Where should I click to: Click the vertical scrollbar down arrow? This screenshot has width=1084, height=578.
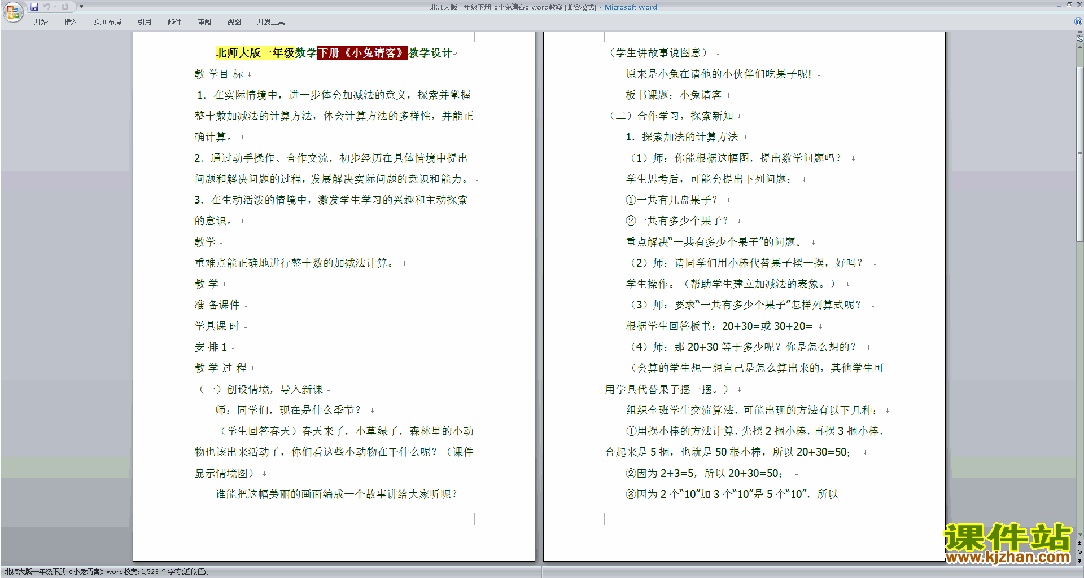1079,534
